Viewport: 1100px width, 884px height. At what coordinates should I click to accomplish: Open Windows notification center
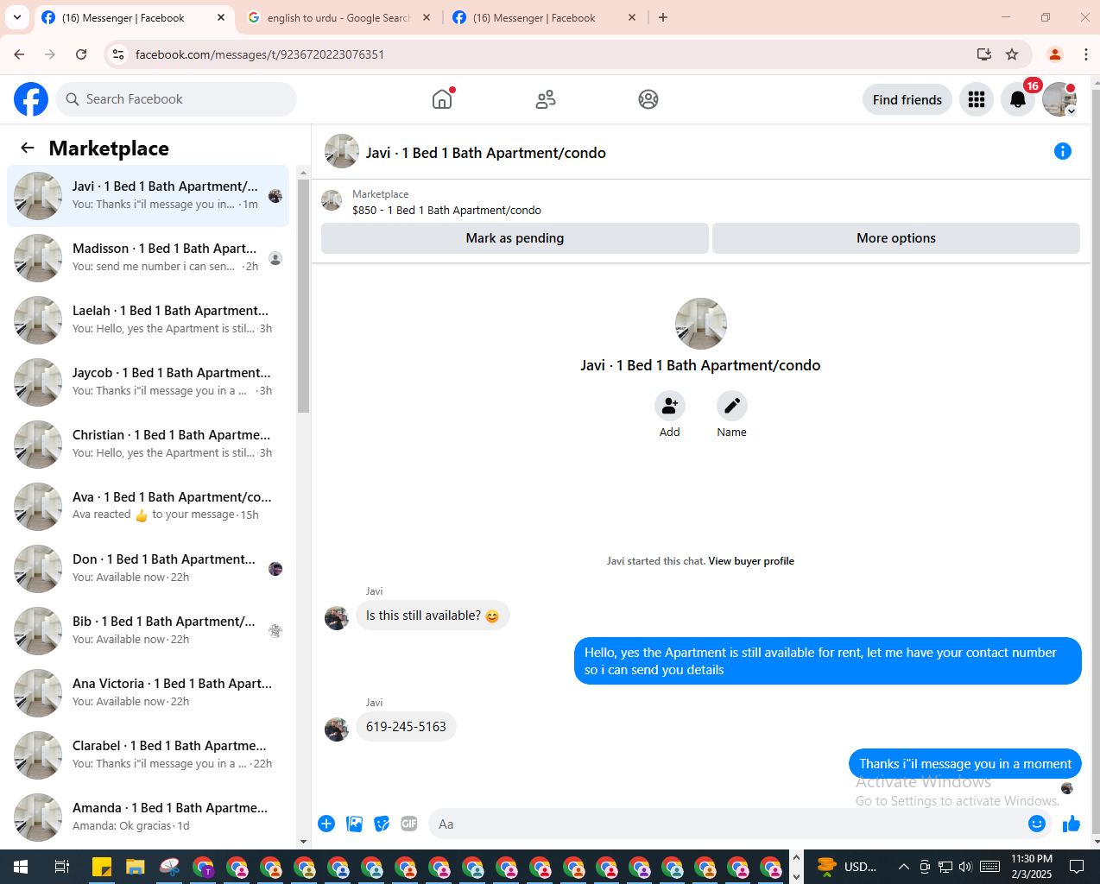(x=1077, y=867)
